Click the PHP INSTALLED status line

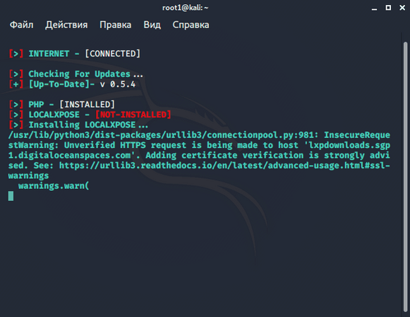[x=61, y=104]
